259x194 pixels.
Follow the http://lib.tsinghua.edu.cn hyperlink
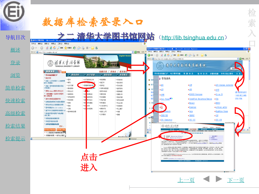193,38
